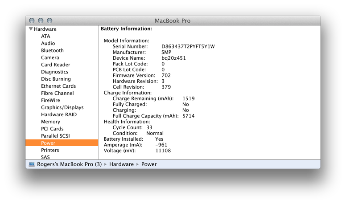Click the Hardware Revision label

coord(135,81)
